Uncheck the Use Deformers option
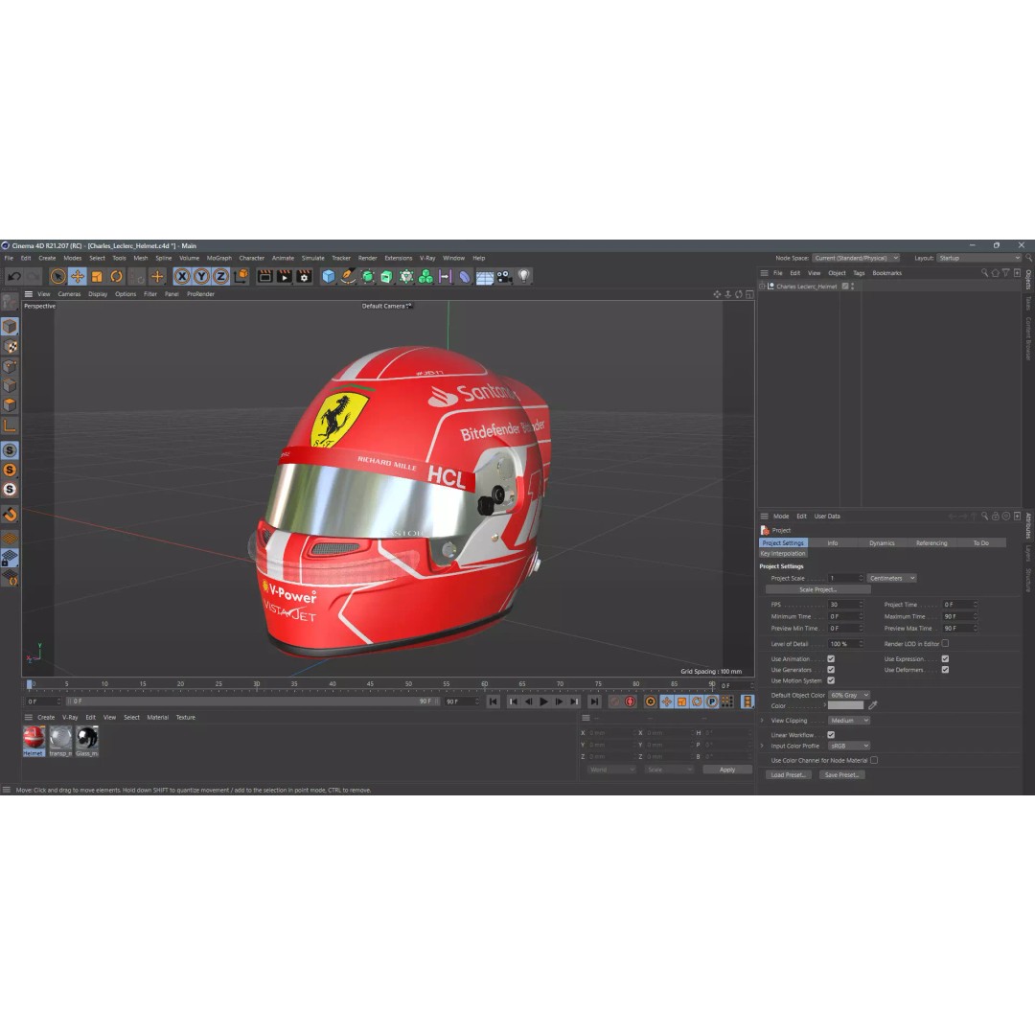1035x1035 pixels. [x=945, y=670]
